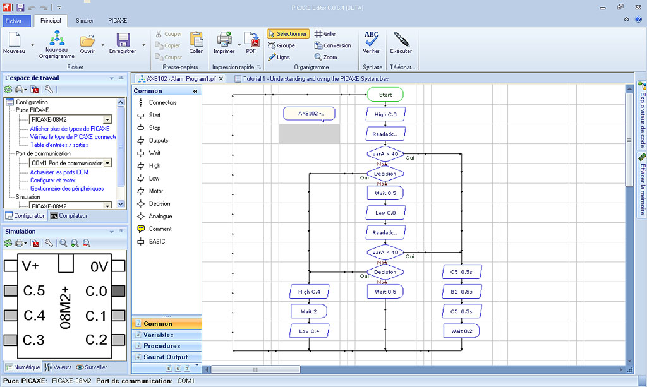This screenshot has width=647, height=387.
Task: Click the Verifier syntax check icon
Action: coord(372,40)
